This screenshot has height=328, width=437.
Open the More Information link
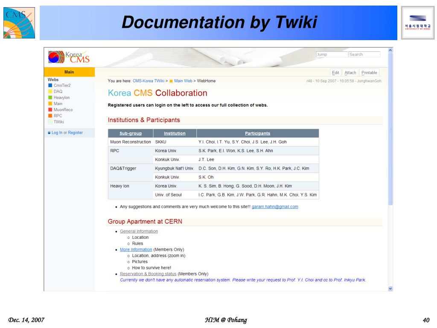(x=136, y=249)
